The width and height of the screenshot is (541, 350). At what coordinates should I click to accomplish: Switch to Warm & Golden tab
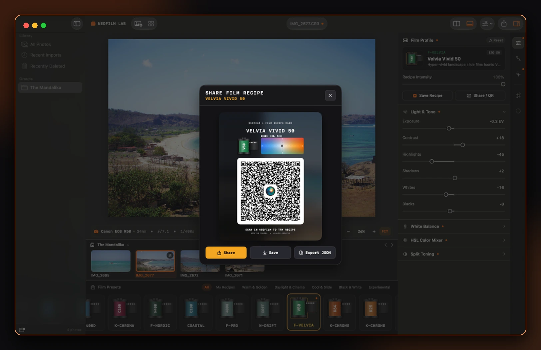tap(255, 287)
